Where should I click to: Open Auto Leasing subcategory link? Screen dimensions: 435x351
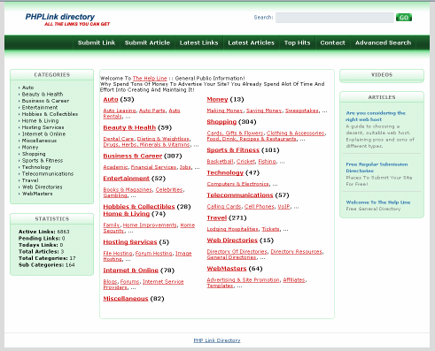point(120,111)
